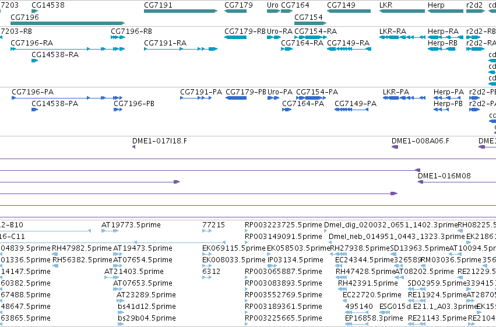This screenshot has height=327, width=496.
Task: Click EST feature 6312
Action: pyautogui.click(x=212, y=272)
